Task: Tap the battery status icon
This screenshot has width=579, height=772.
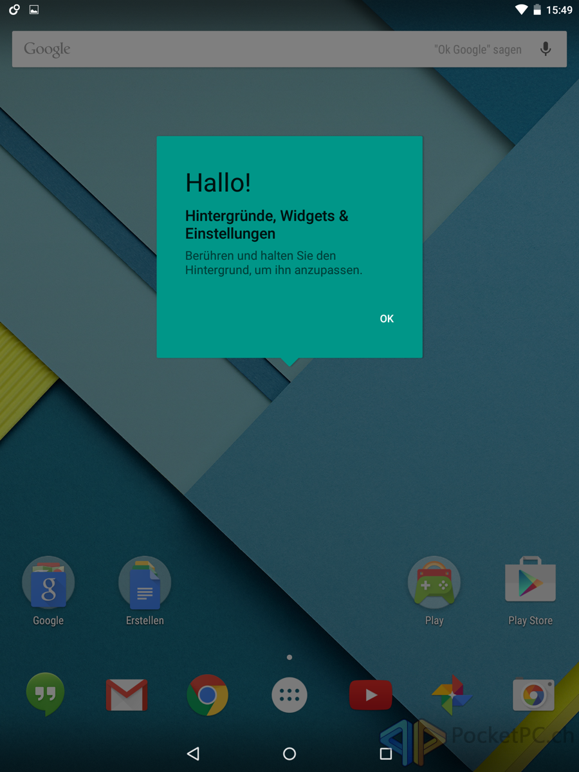Action: (x=537, y=10)
